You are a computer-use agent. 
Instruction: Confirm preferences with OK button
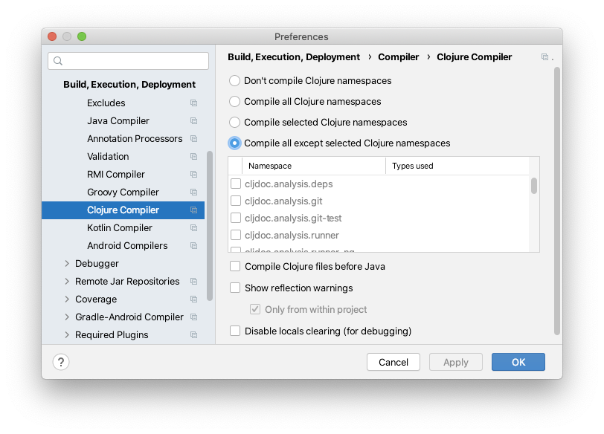click(x=518, y=362)
